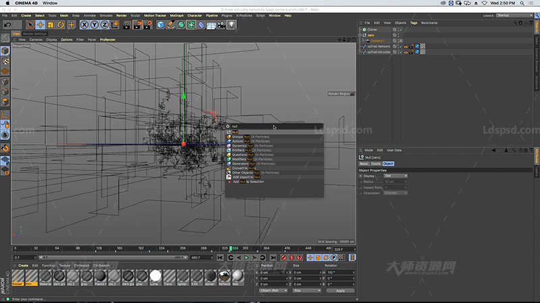Select the Live Selection arrow tool
540x303 pixels.
tap(30, 25)
